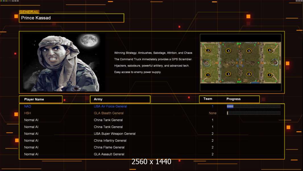The image size is (303, 171).
Task: Click HSH's team value None
Action: [x=213, y=113]
